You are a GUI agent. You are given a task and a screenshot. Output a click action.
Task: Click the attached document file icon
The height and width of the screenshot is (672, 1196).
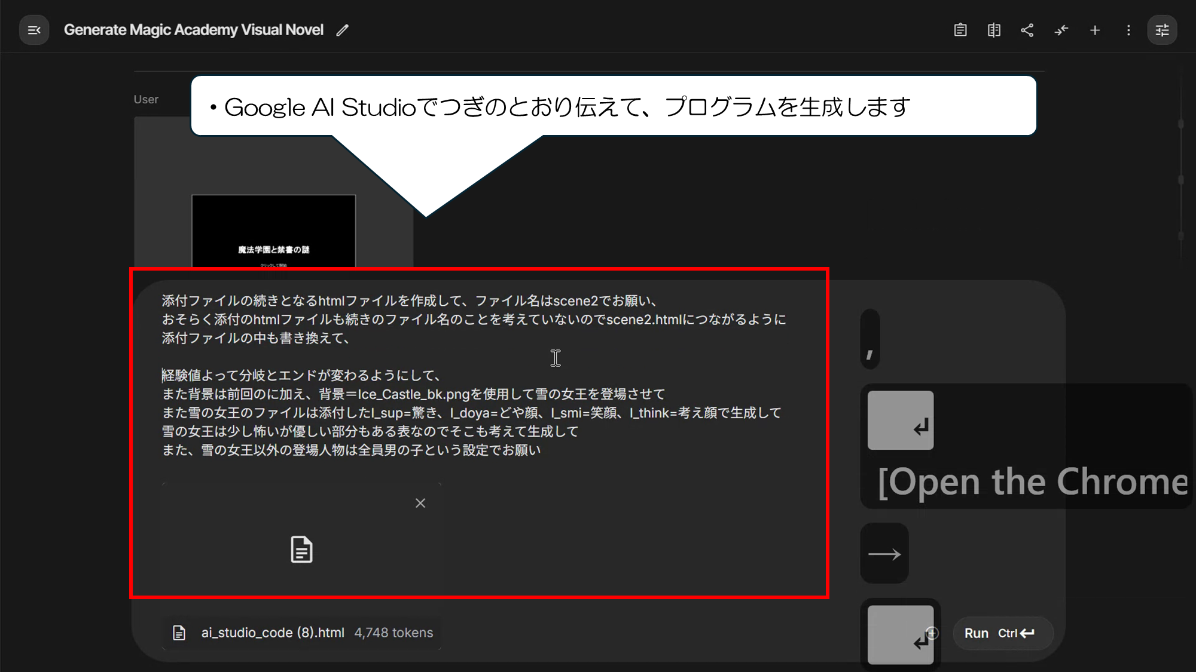pyautogui.click(x=301, y=549)
